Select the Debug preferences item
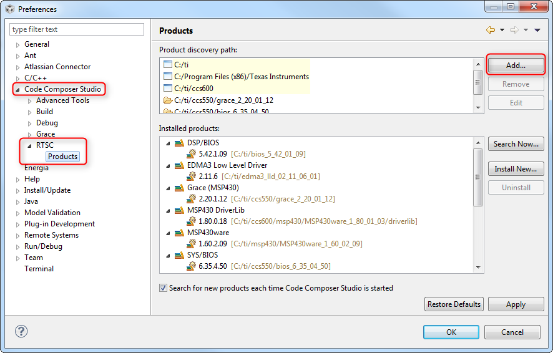553x353 pixels. point(47,123)
